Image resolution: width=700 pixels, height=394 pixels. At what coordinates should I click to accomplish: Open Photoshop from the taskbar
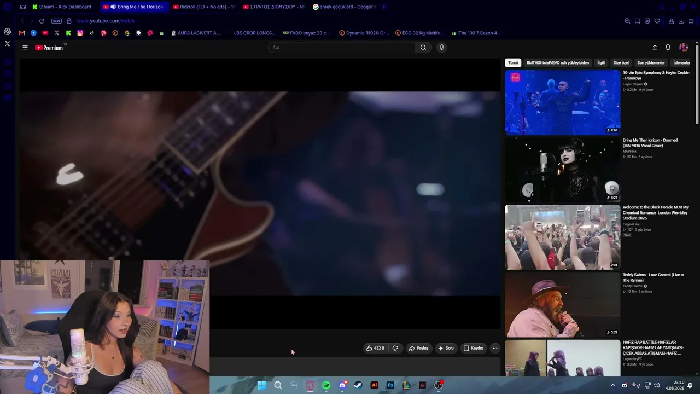click(x=390, y=385)
